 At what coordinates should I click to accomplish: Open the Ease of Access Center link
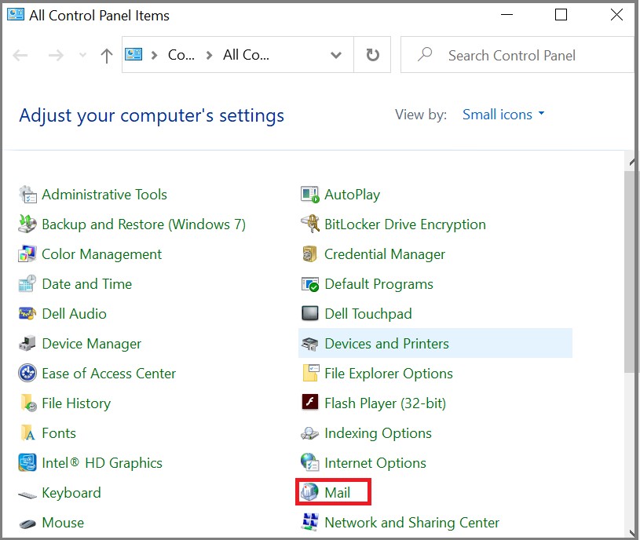click(108, 374)
